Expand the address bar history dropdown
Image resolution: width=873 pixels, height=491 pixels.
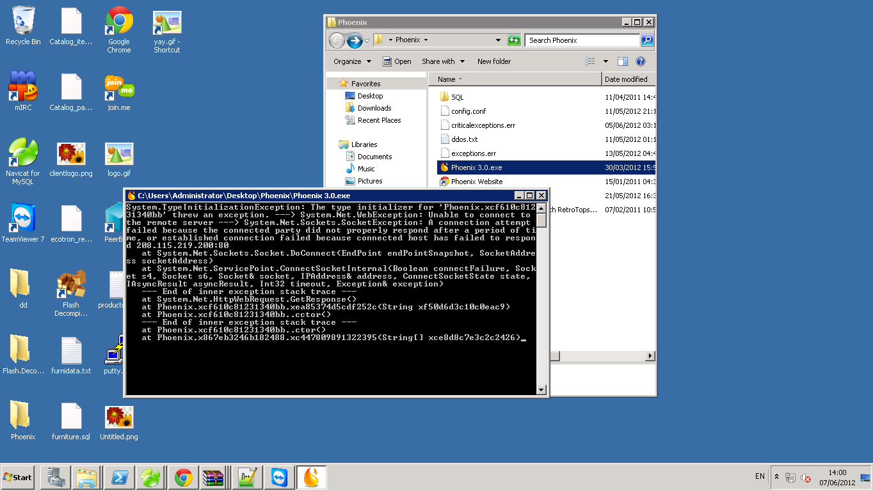499,40
